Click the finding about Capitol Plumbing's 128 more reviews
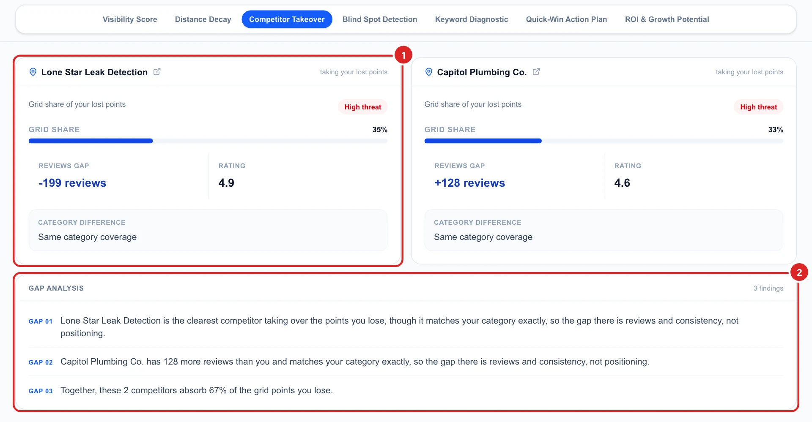 pyautogui.click(x=355, y=362)
